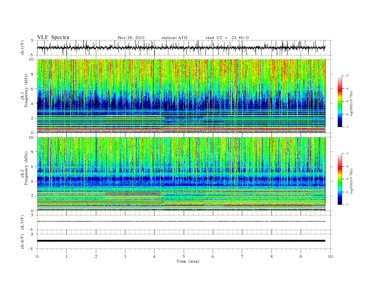The height and width of the screenshot is (288, 372).
Task: Click the '7' tick on time axis
Action: pos(242,256)
